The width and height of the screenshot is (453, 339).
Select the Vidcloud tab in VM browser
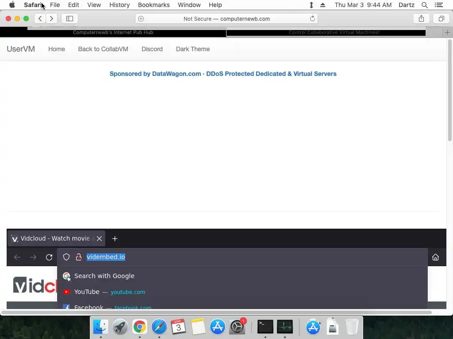coord(56,238)
